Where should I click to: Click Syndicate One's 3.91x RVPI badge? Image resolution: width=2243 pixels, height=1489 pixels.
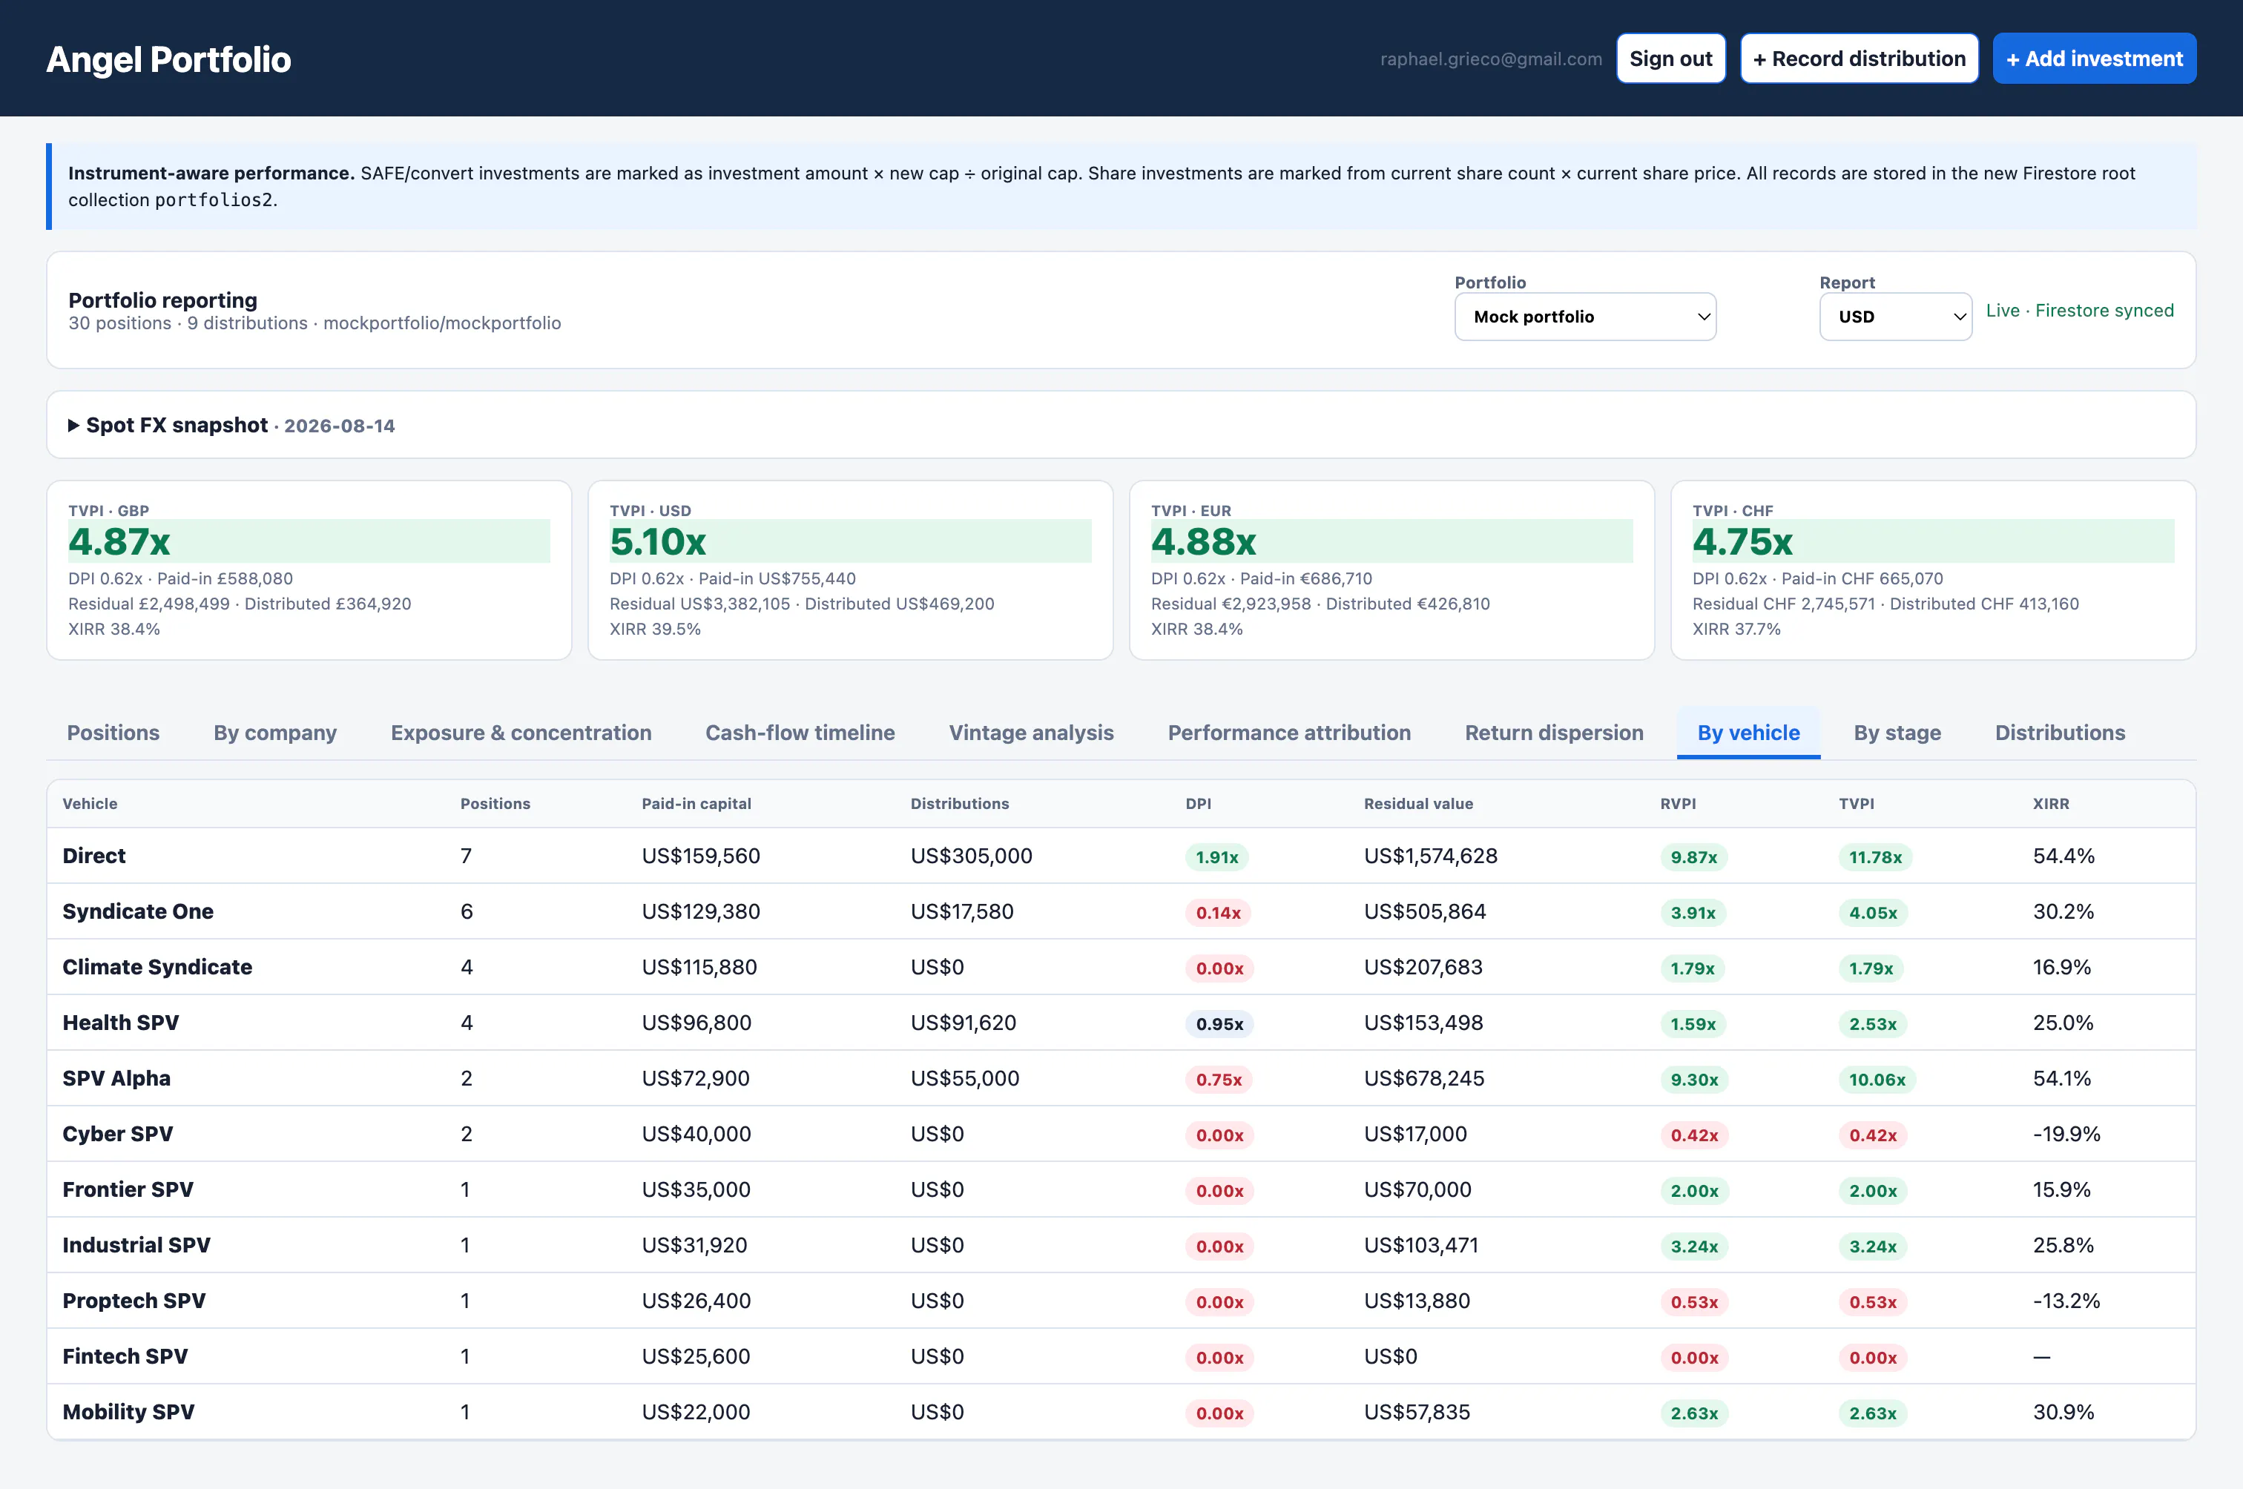point(1693,913)
